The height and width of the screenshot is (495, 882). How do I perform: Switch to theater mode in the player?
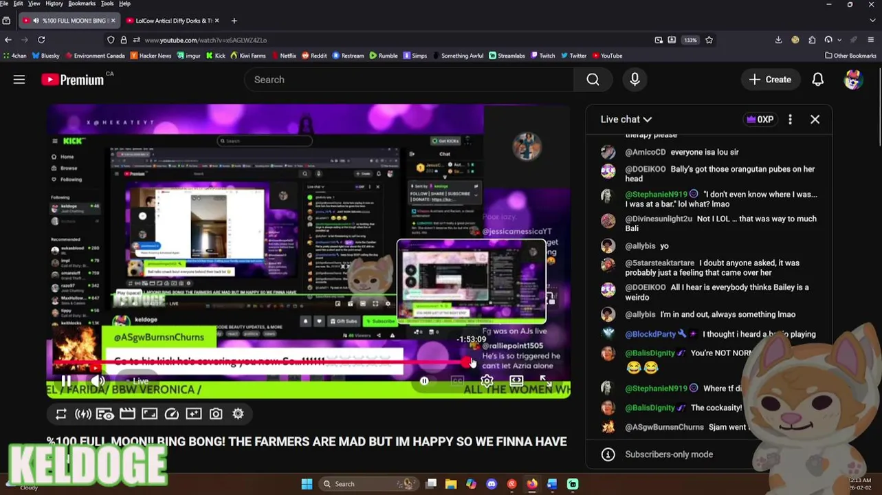pyautogui.click(x=516, y=381)
